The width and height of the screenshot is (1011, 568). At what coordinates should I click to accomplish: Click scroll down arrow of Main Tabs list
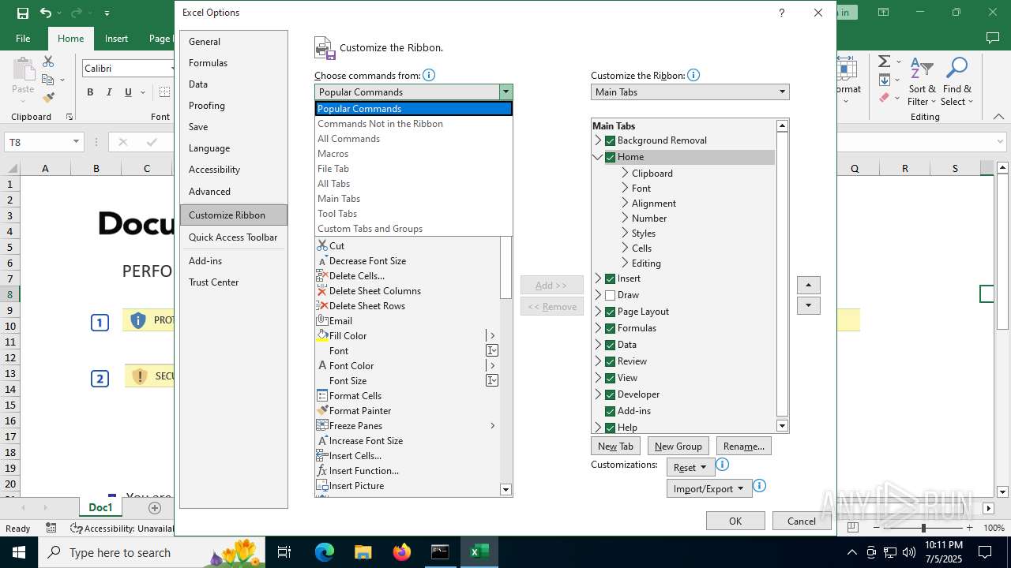(782, 426)
